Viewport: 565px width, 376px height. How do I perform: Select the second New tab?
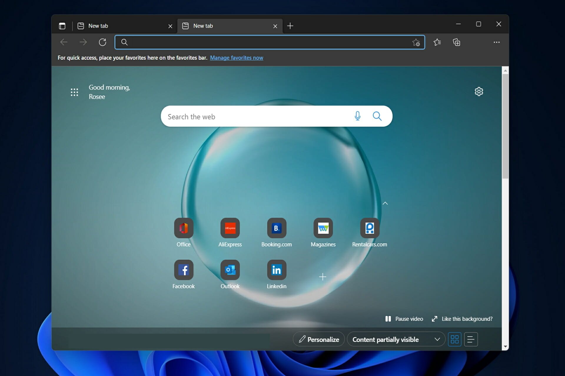[x=230, y=26]
